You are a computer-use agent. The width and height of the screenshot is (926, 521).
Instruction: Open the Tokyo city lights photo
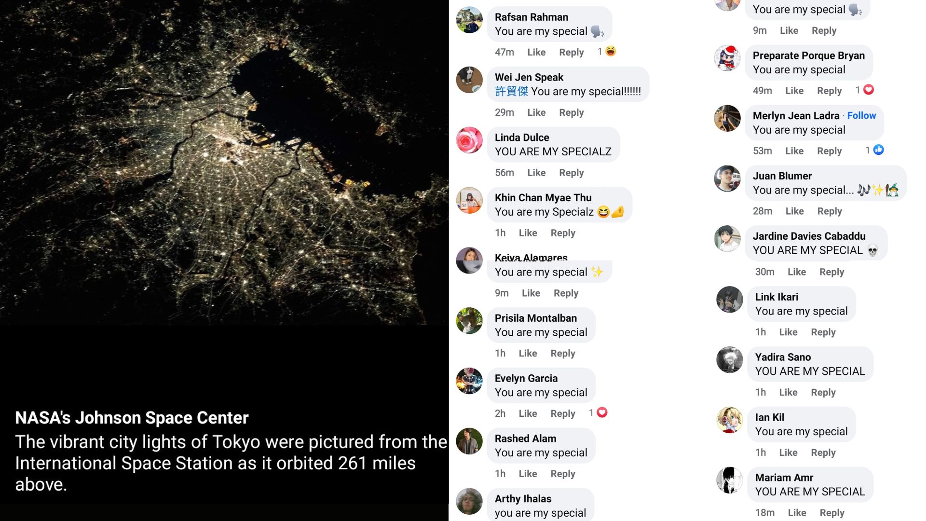click(224, 163)
